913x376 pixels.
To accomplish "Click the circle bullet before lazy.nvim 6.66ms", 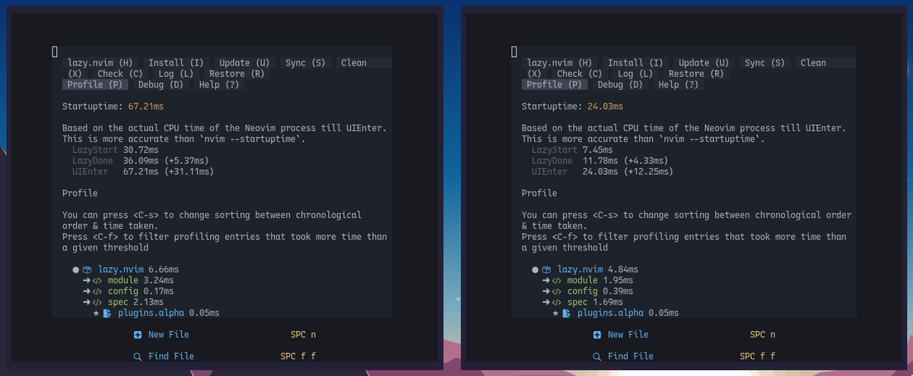I will [x=76, y=269].
